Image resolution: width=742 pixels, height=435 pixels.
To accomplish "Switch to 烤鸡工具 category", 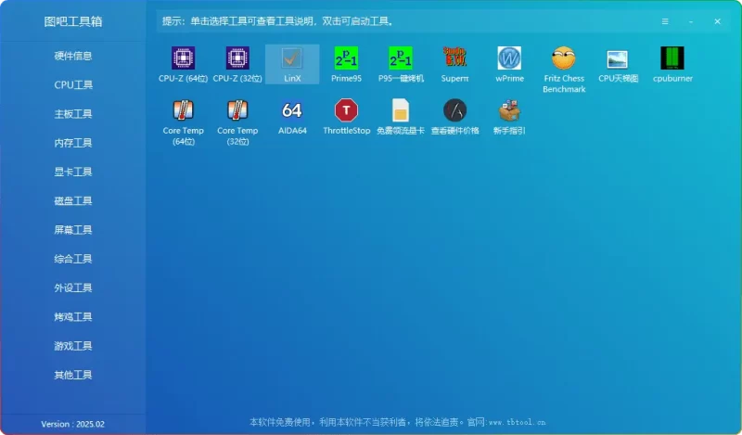I will (73, 316).
